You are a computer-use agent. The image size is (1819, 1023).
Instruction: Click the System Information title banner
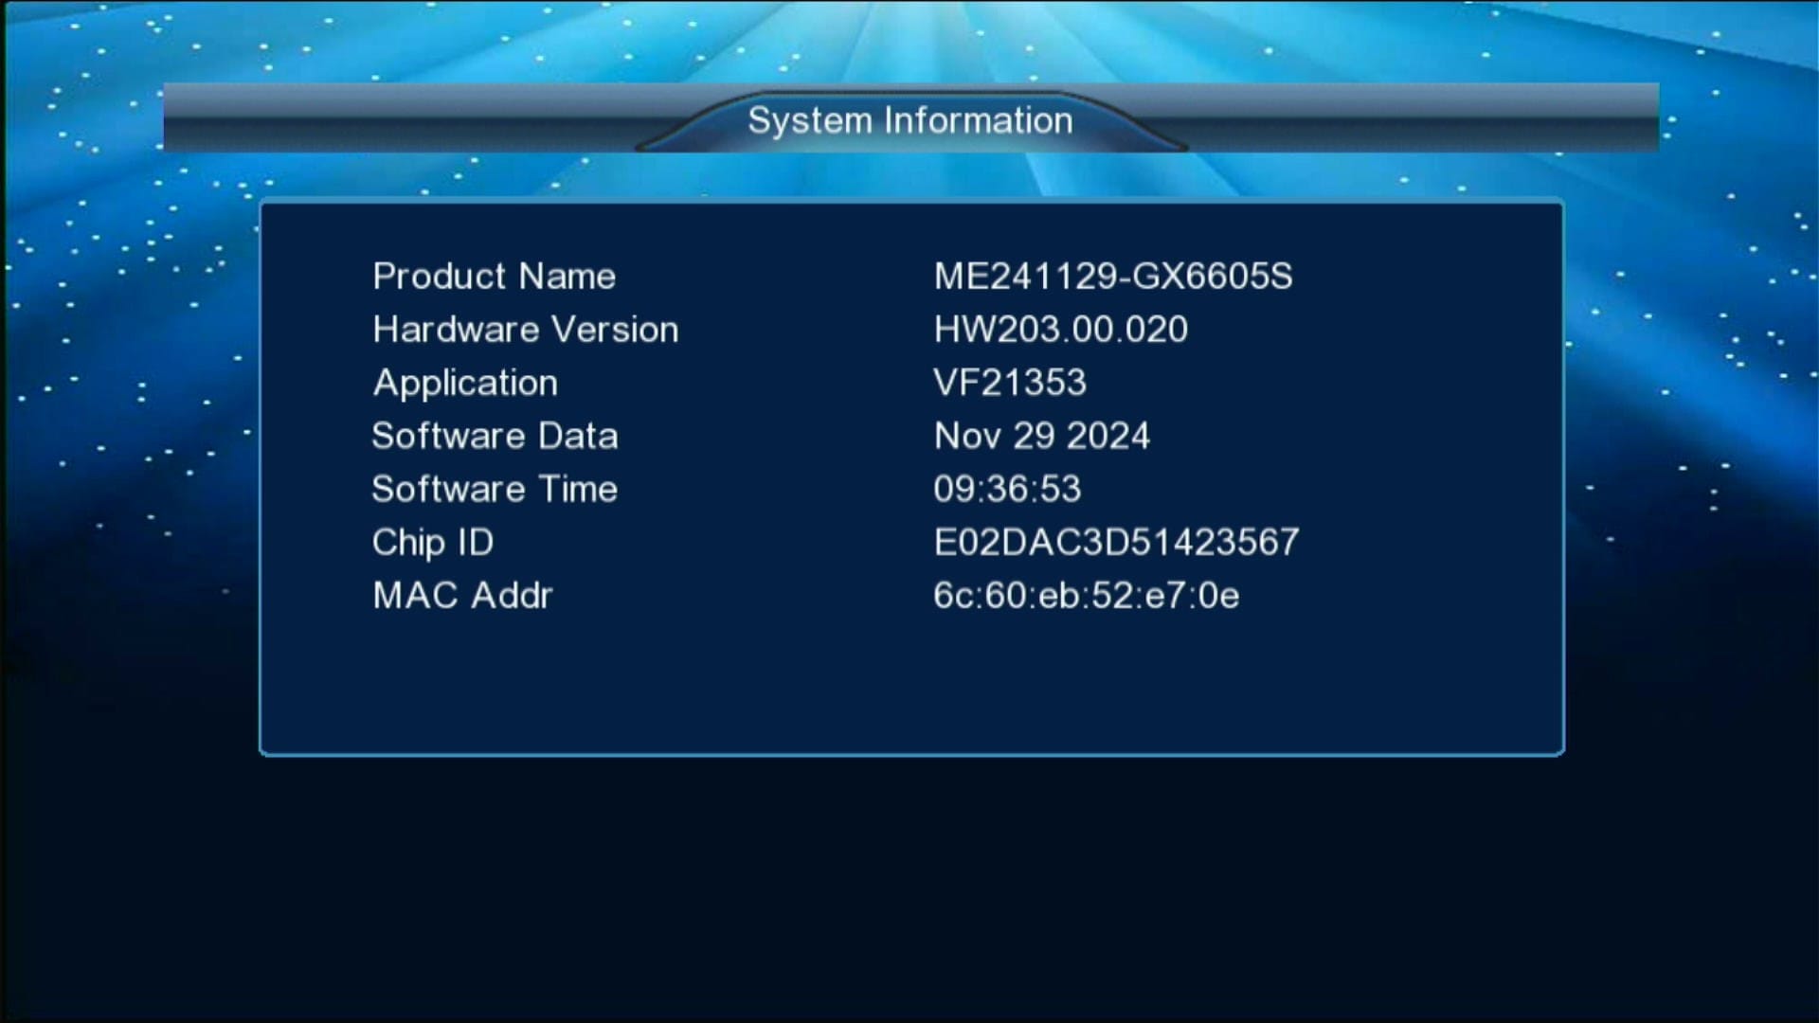pyautogui.click(x=909, y=119)
